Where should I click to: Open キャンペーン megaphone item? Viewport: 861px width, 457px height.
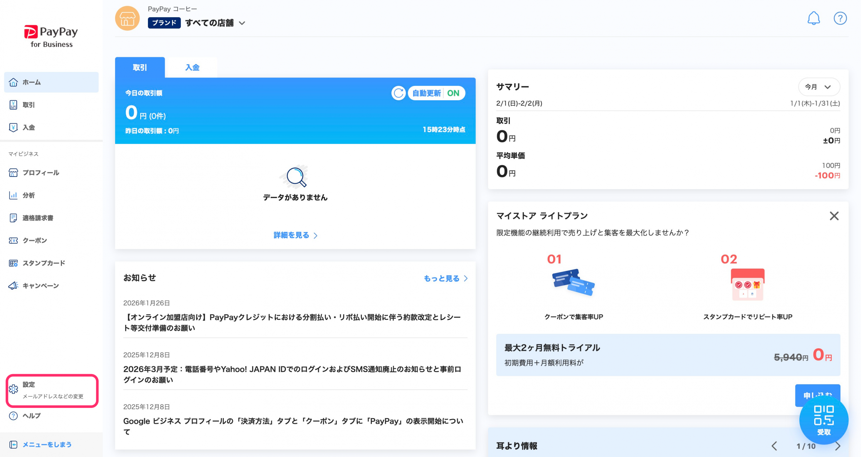pos(40,285)
